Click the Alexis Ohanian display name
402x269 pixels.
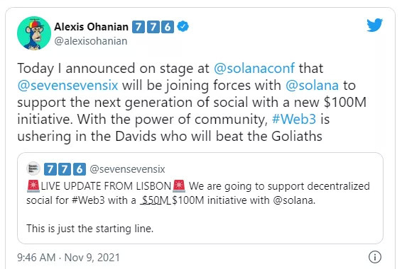[92, 27]
